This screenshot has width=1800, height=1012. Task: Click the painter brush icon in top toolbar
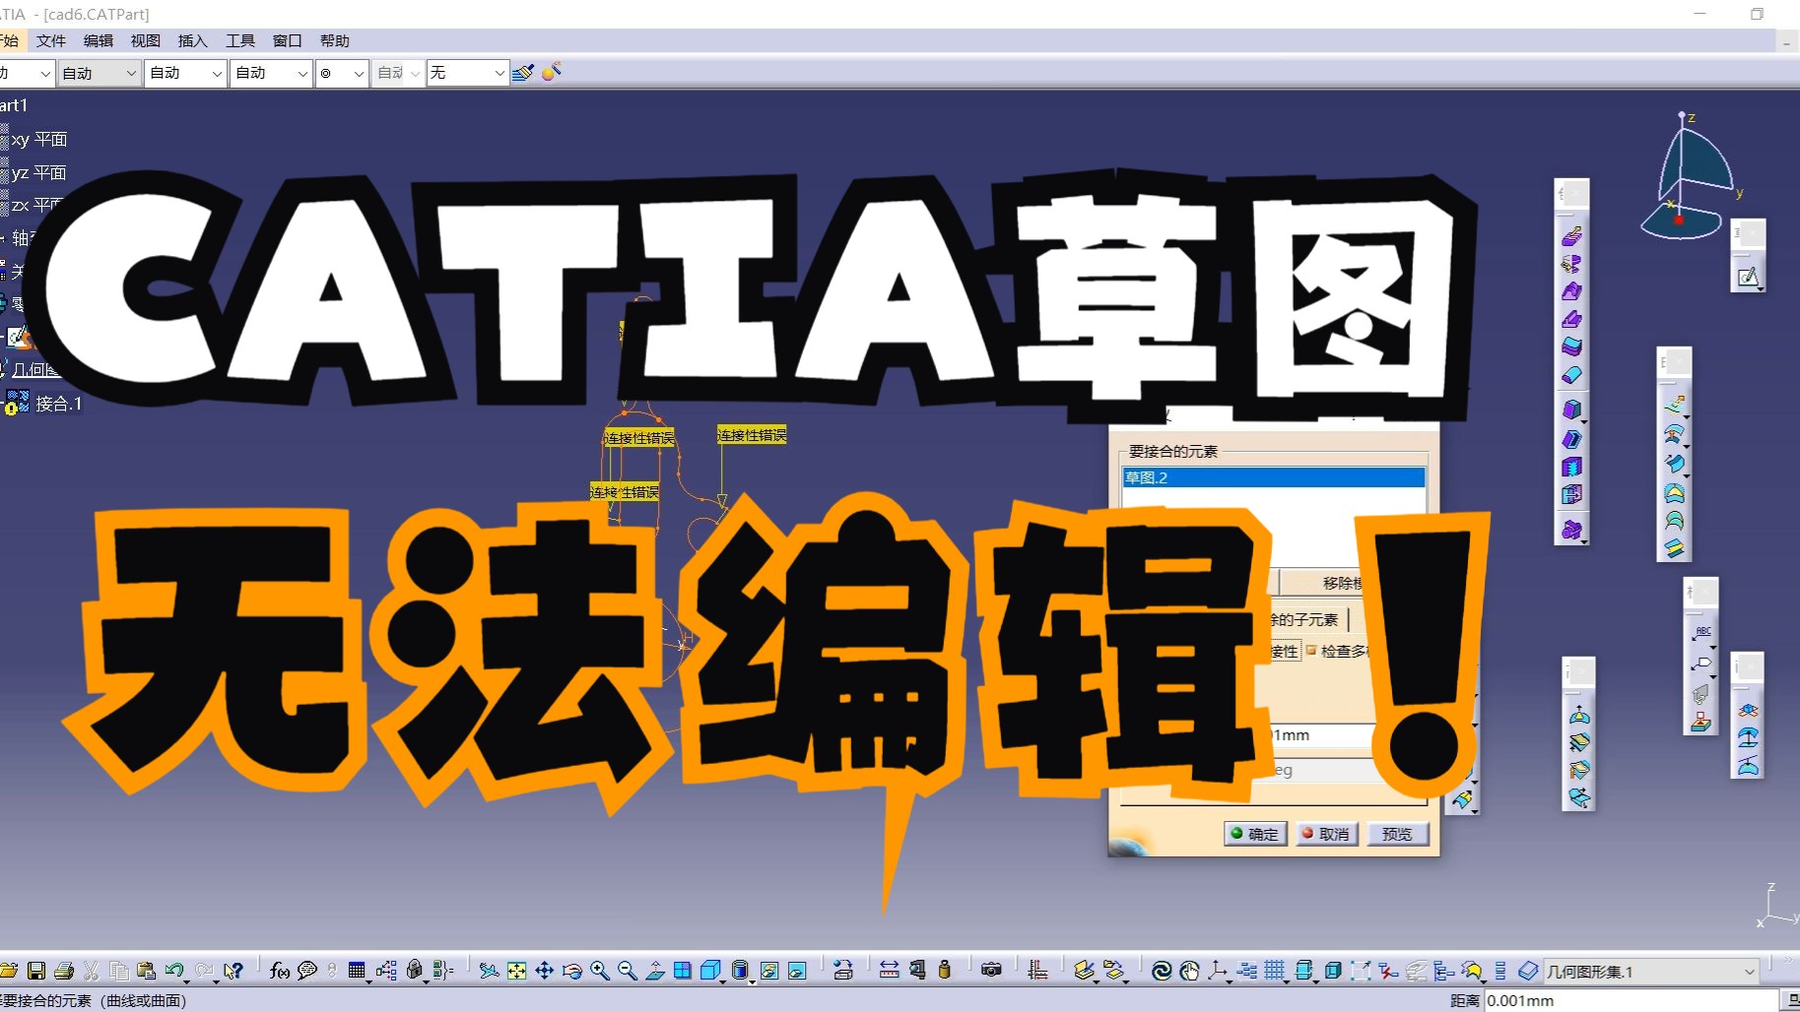(523, 72)
